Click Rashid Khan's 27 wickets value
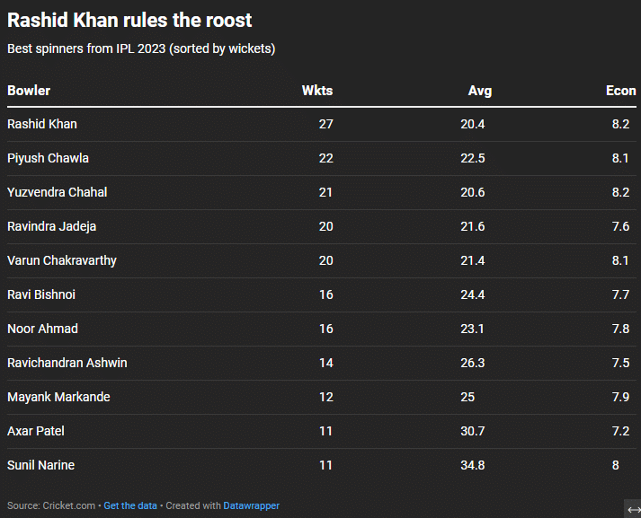 coord(325,124)
